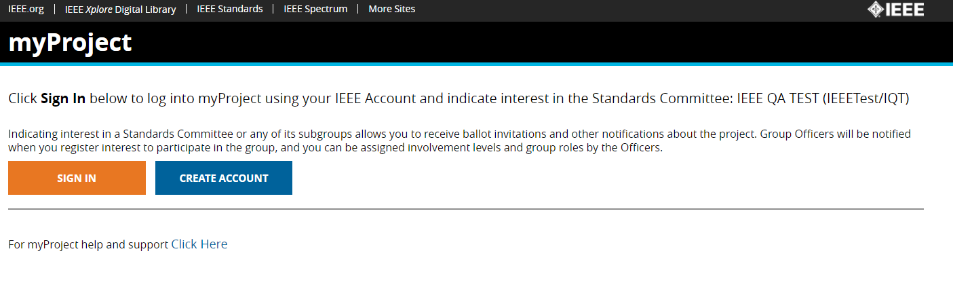Screen dimensions: 953x281
Task: Click the IEEE diamond logo icon
Action: 876,10
